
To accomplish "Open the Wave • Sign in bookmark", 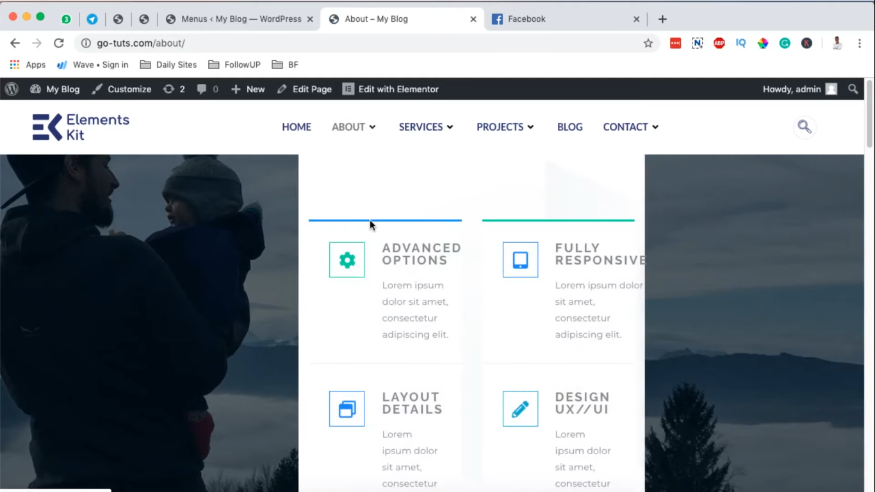I will click(x=92, y=65).
